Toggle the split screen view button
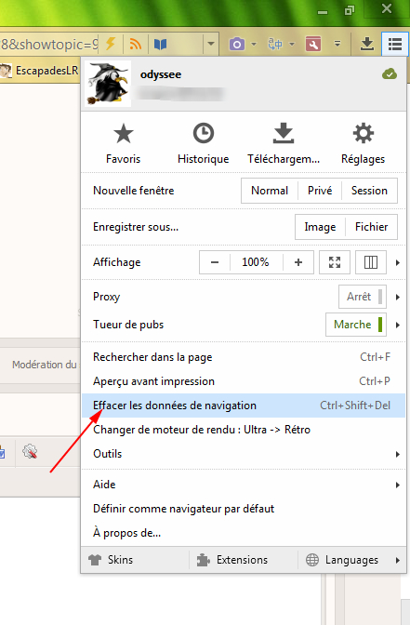This screenshot has width=410, height=625. coord(371,262)
